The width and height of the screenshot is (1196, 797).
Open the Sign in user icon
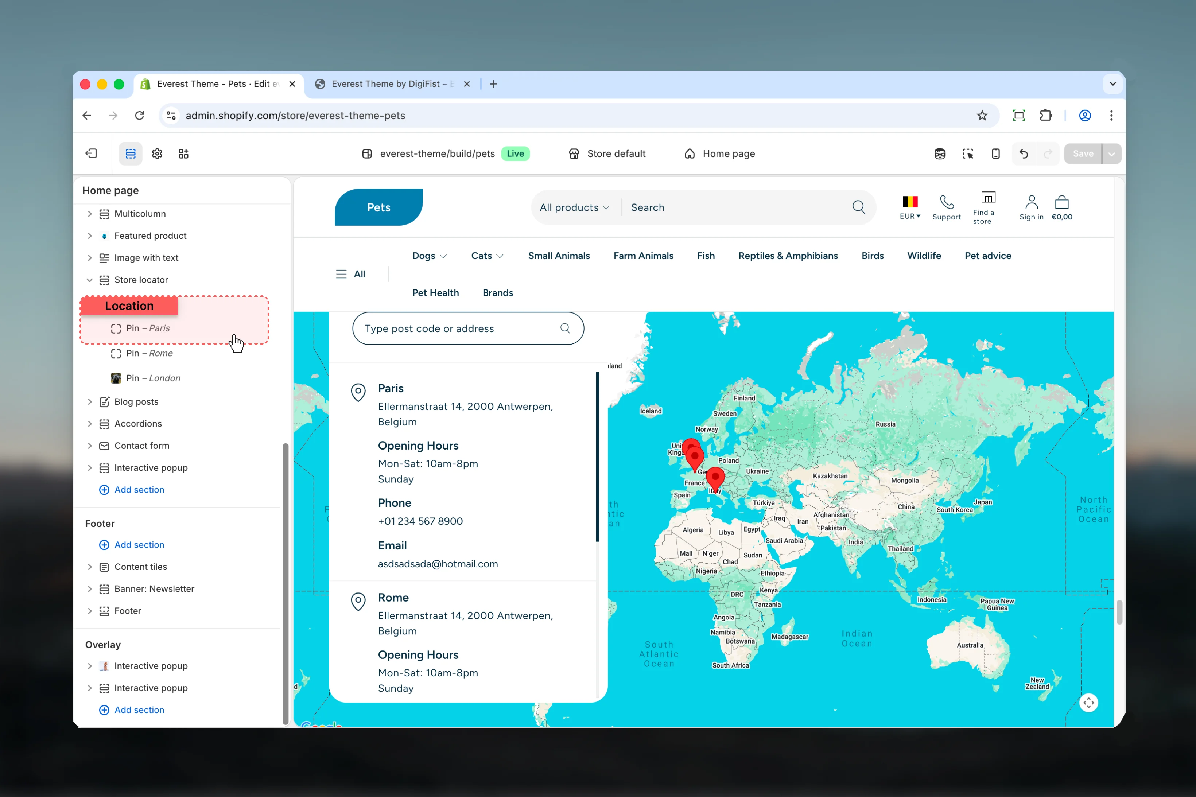[x=1031, y=202]
